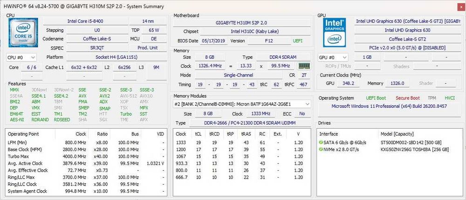
Task: Click the Prod. Unit field
Action: pos(148,48)
